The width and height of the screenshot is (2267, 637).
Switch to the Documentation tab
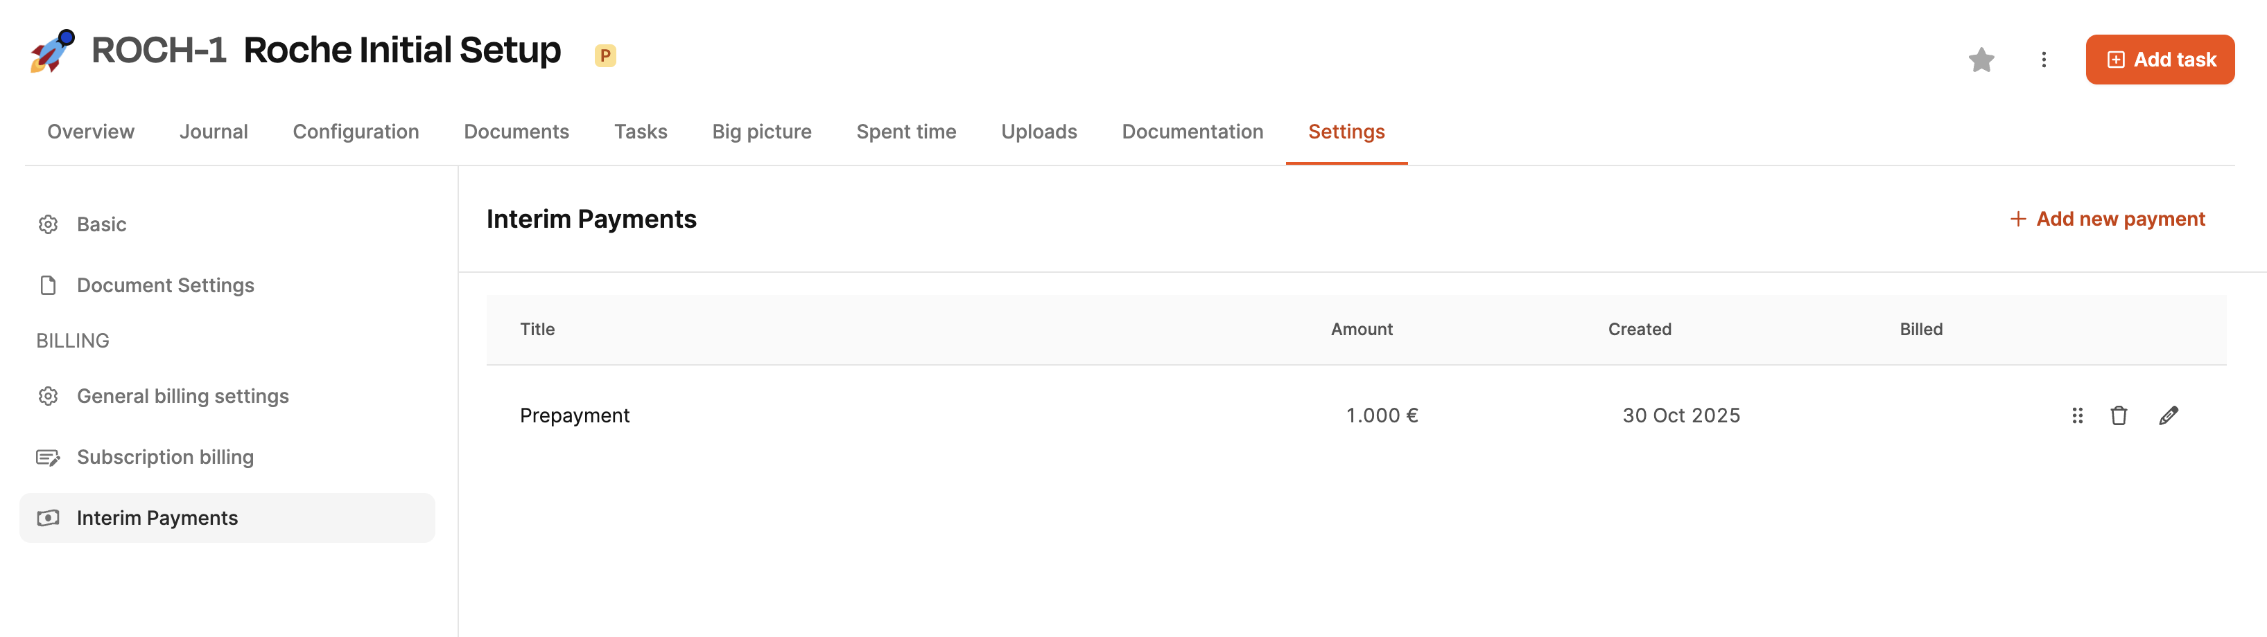coord(1192,132)
